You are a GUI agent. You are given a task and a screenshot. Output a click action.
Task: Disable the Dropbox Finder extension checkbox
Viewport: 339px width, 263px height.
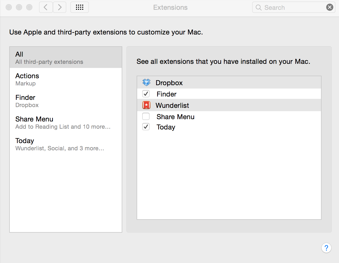pos(146,94)
